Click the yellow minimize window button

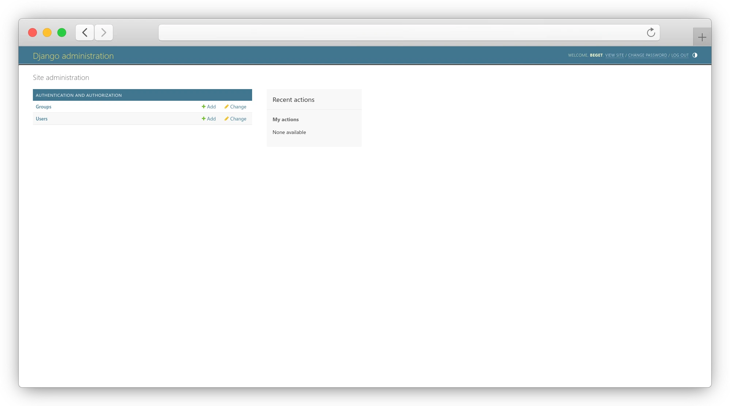click(x=47, y=32)
